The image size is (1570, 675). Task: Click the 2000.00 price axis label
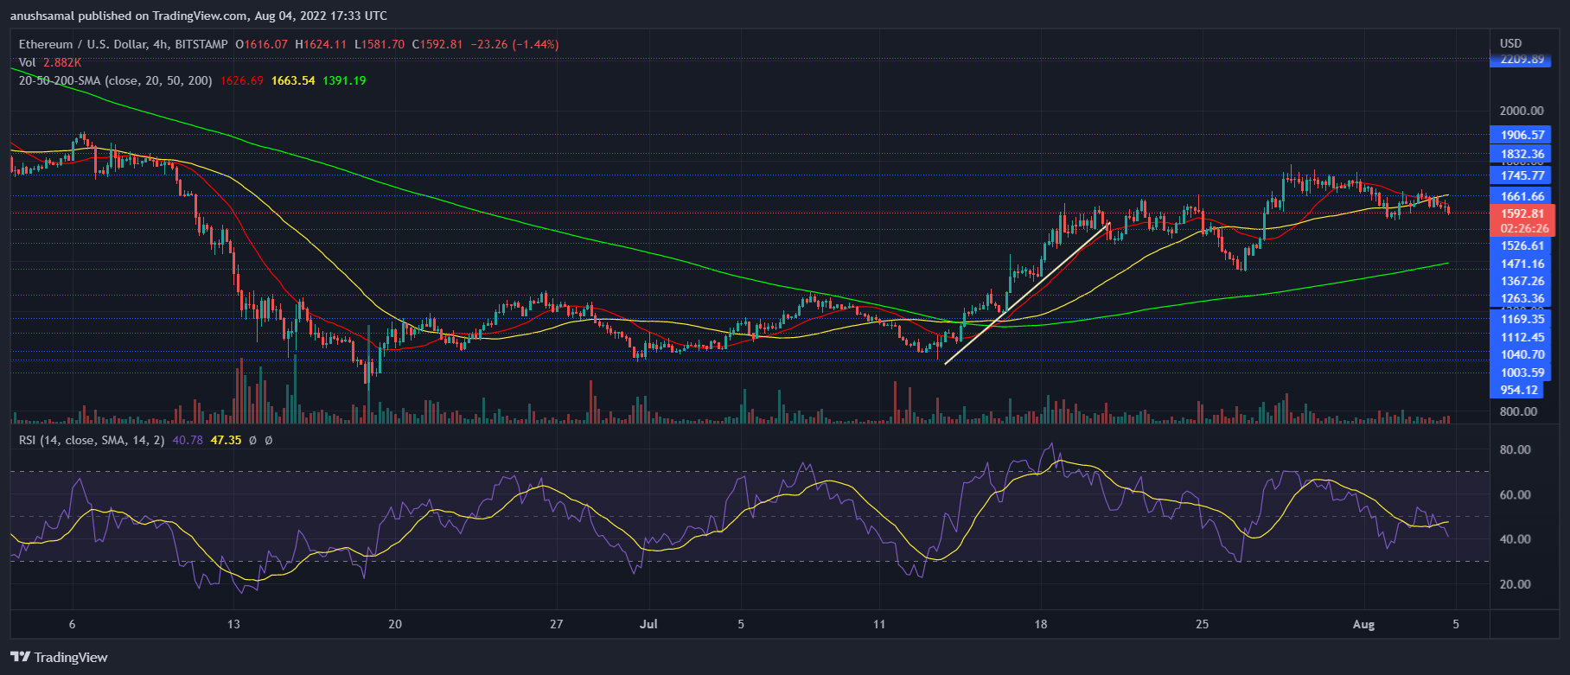pos(1522,111)
